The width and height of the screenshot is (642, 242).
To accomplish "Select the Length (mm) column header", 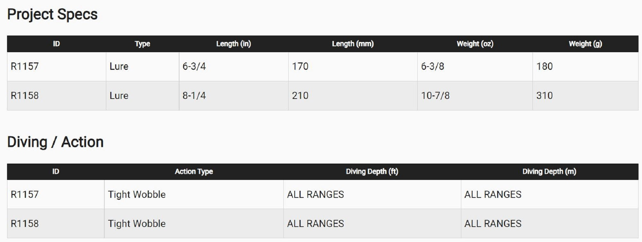I will (x=352, y=44).
